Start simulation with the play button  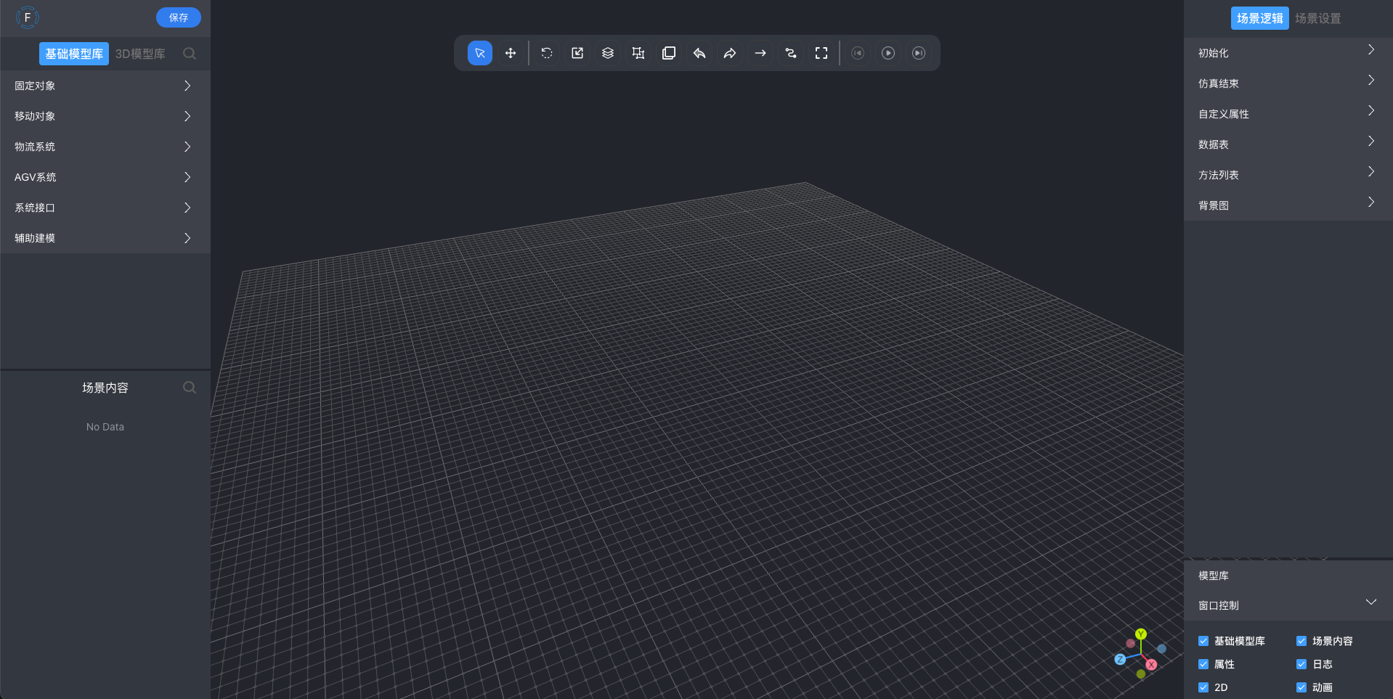pyautogui.click(x=888, y=53)
